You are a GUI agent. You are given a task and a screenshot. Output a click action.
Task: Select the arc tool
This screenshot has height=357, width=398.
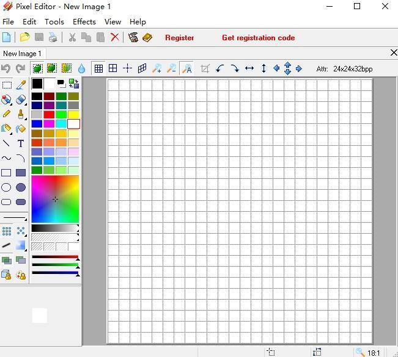(21, 158)
